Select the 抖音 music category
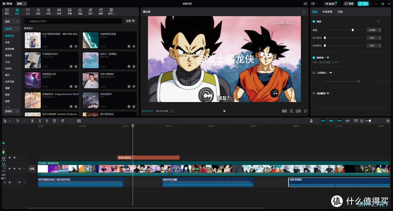Image resolution: width=393 pixels, height=211 pixels. click(x=7, y=42)
